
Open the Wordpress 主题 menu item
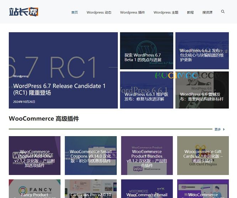(x=166, y=12)
